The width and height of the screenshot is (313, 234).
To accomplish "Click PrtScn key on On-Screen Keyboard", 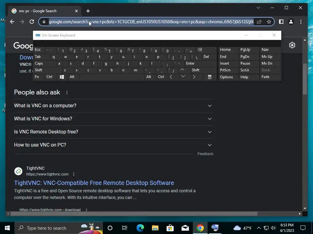I will pyautogui.click(x=228, y=70).
